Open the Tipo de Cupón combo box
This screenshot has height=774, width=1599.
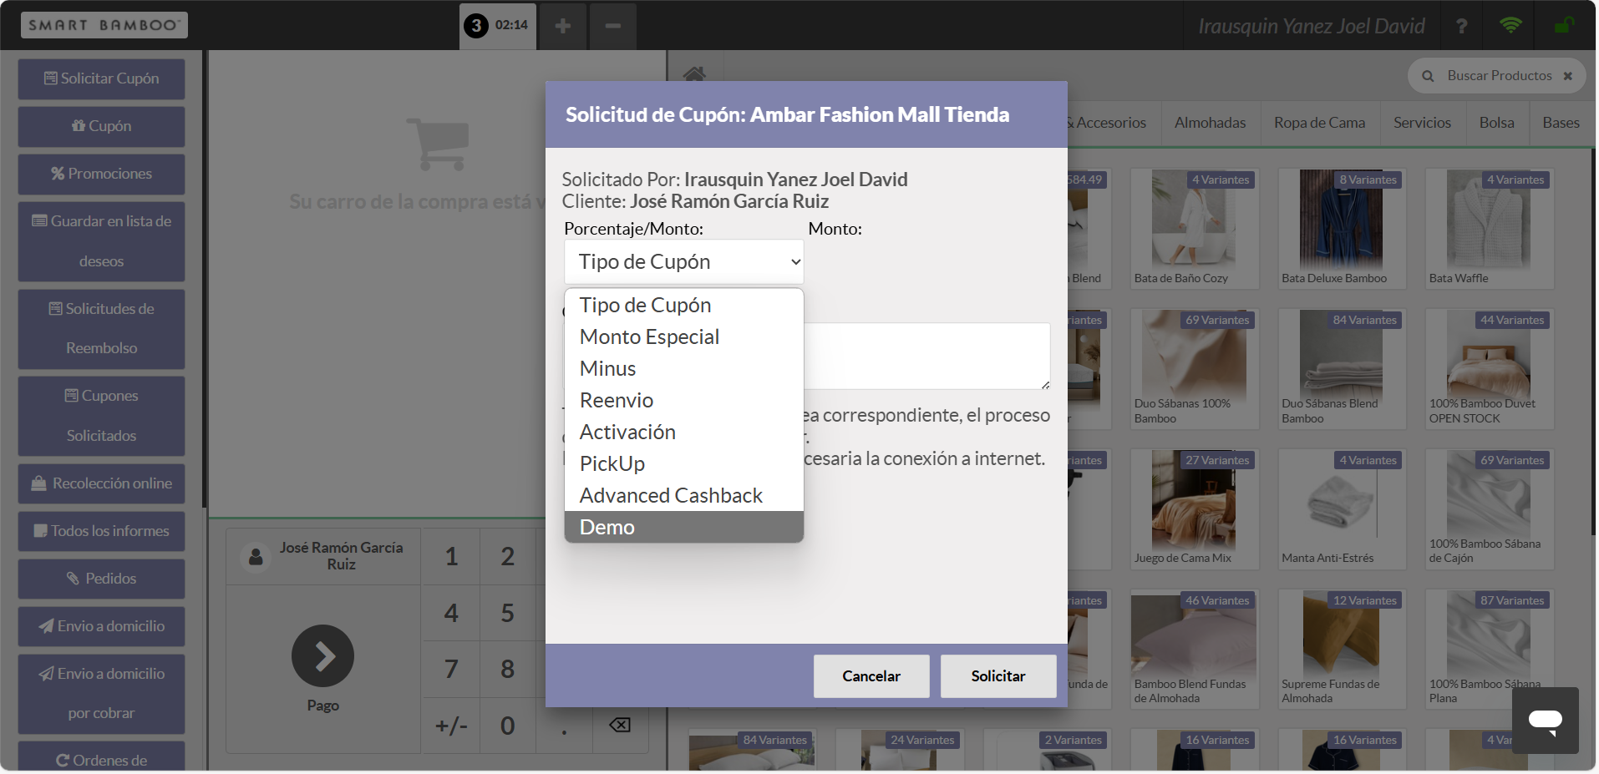[x=683, y=262]
